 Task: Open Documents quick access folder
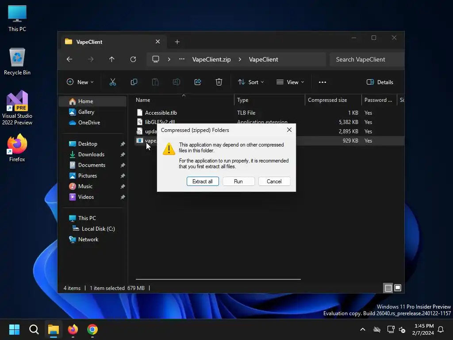[92, 165]
